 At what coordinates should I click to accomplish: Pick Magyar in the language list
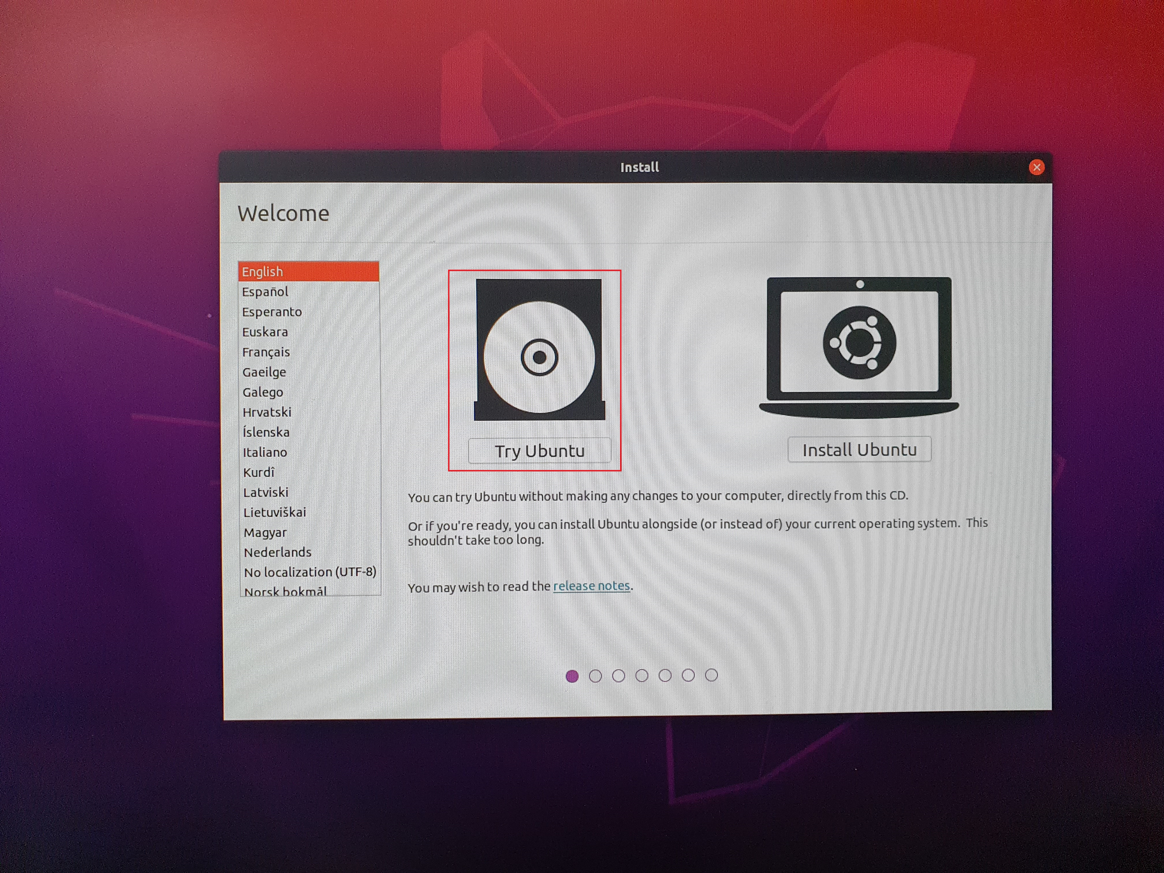tap(265, 532)
